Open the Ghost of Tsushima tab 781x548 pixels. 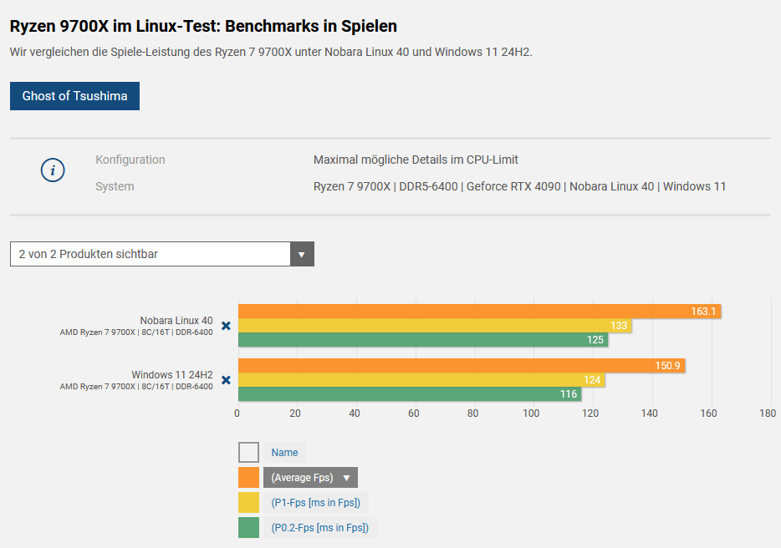pyautogui.click(x=74, y=96)
